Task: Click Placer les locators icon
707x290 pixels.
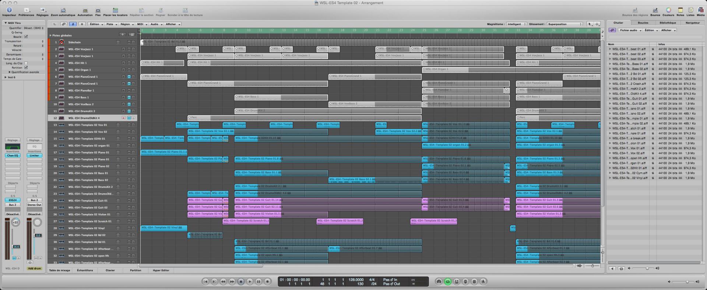Action: (115, 10)
